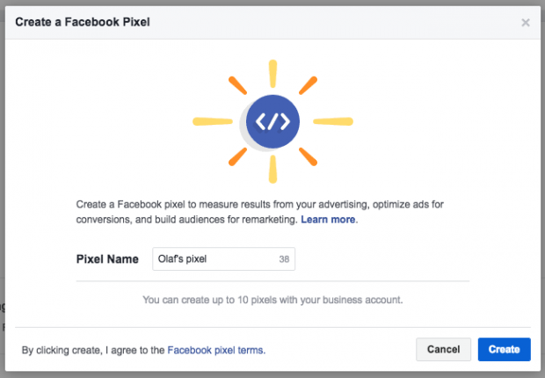Click the top yellow ray of the sunburst
Image resolution: width=545 pixels, height=378 pixels.
pyautogui.click(x=272, y=74)
